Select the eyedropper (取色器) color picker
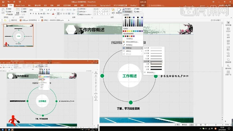The height and width of the screenshot is (131, 233). point(131,45)
